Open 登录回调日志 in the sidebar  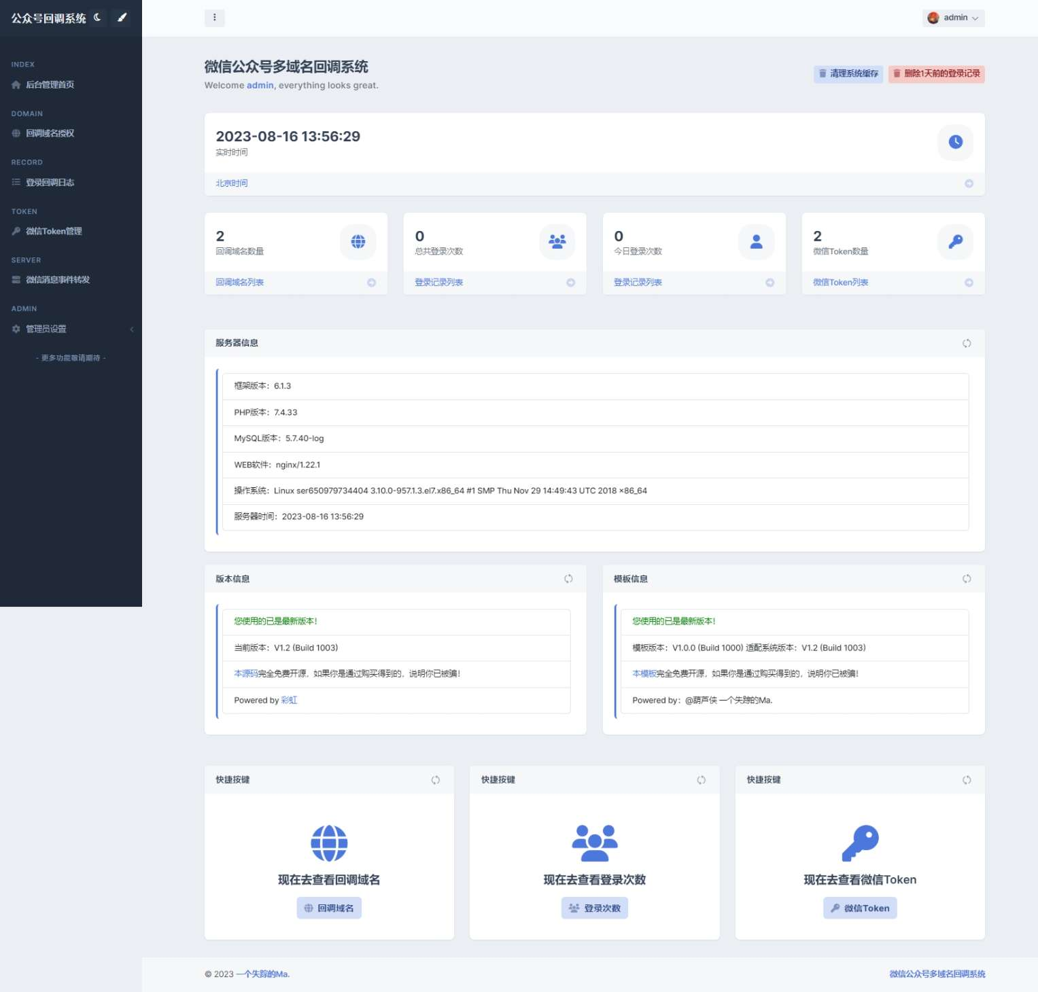(50, 182)
